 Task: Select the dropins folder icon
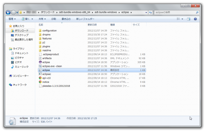click(x=40, y=34)
